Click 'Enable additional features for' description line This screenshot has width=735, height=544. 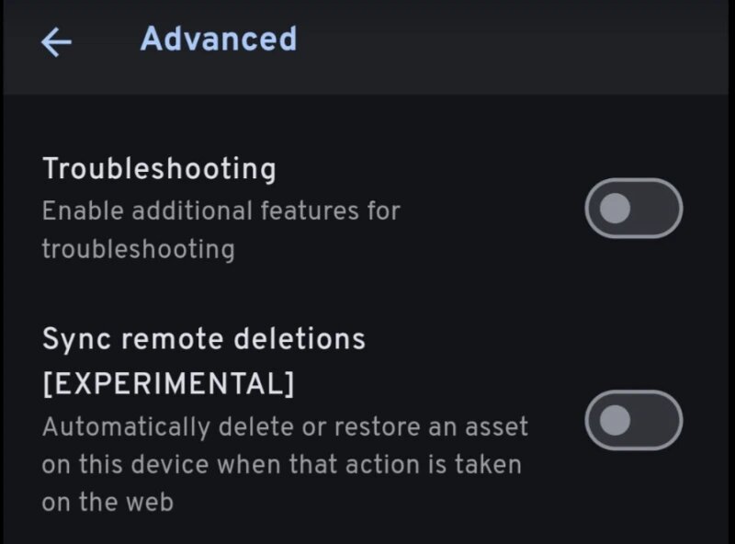coord(221,210)
